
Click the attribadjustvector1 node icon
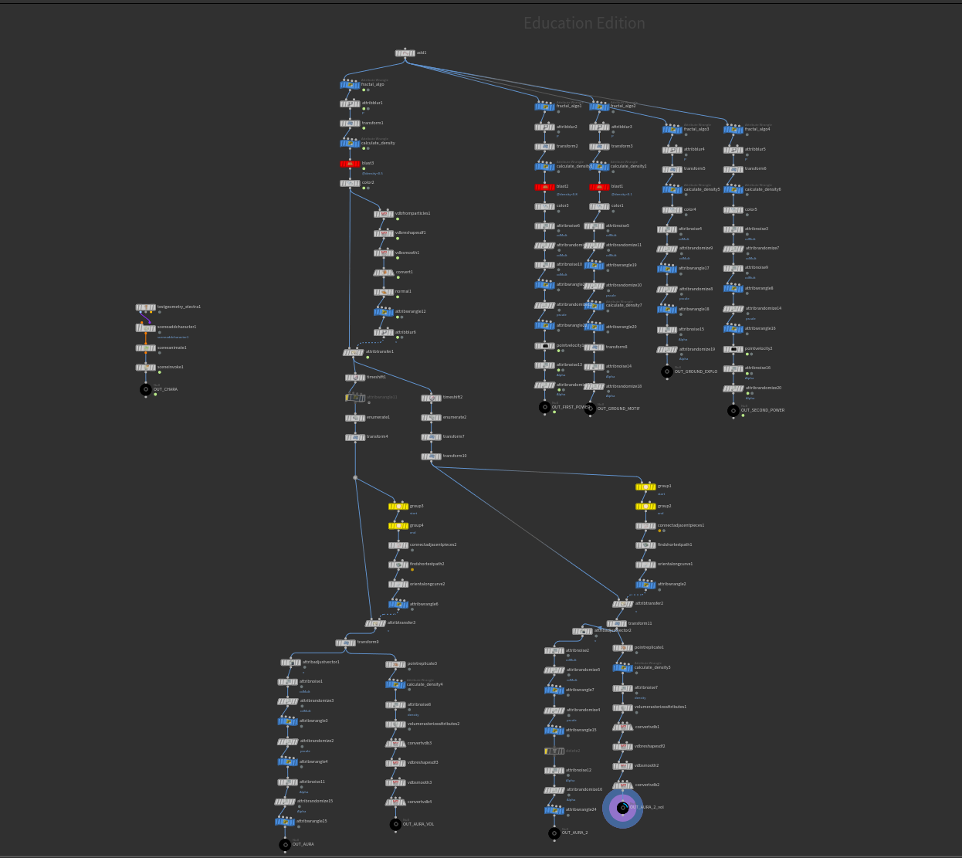(x=290, y=663)
